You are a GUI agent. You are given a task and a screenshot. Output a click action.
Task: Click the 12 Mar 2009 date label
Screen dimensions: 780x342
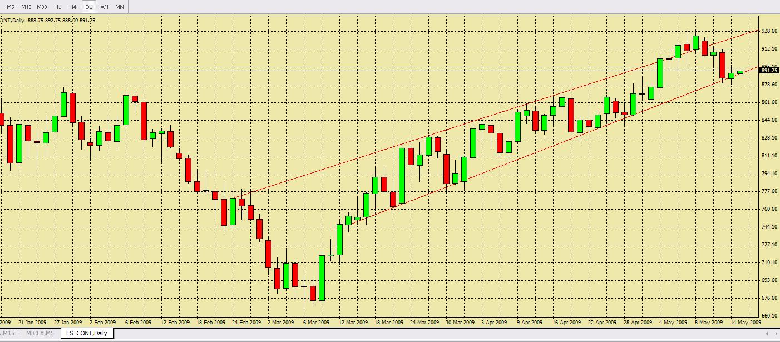coord(353,322)
